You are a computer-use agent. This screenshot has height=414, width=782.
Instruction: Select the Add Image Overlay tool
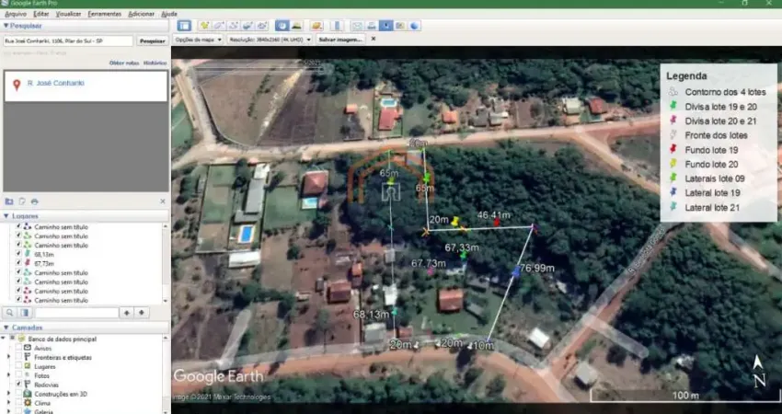247,26
